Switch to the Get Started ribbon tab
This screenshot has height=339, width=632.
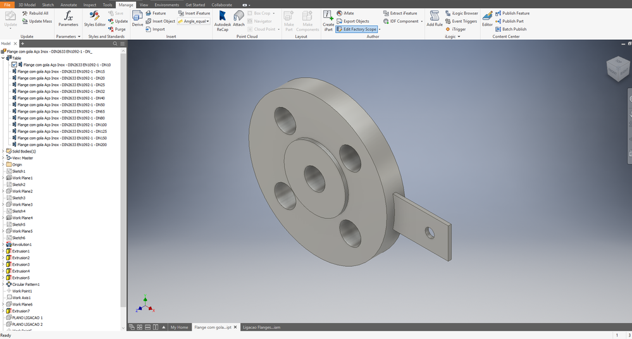pos(195,5)
